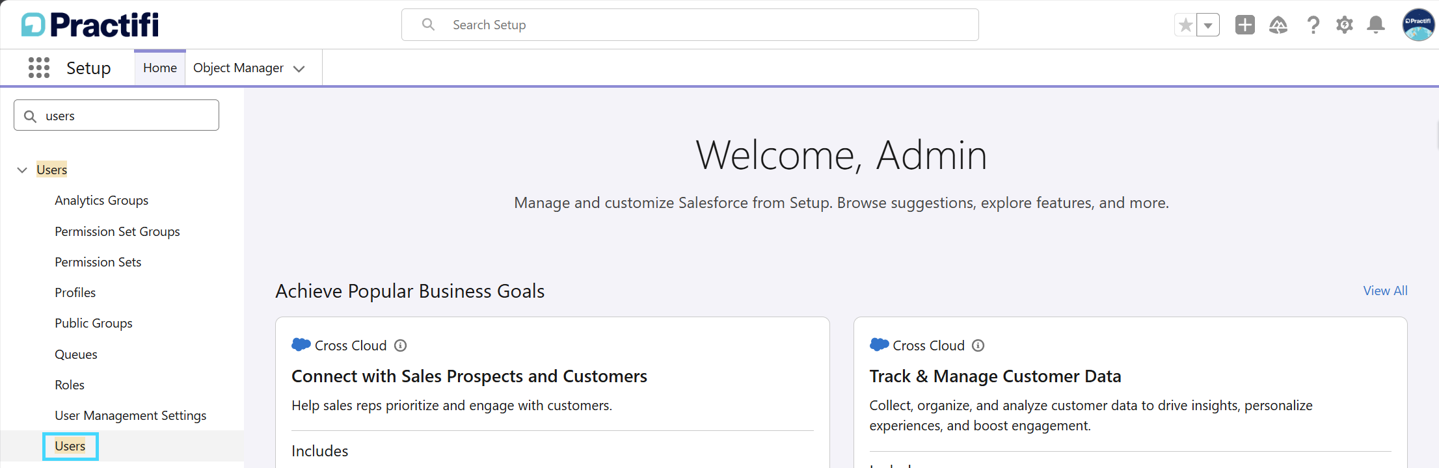This screenshot has height=468, width=1439.
Task: Click the View All link
Action: pyautogui.click(x=1386, y=291)
